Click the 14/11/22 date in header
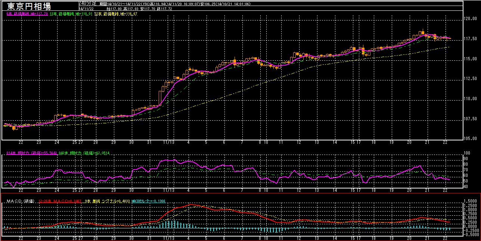 (86, 9)
